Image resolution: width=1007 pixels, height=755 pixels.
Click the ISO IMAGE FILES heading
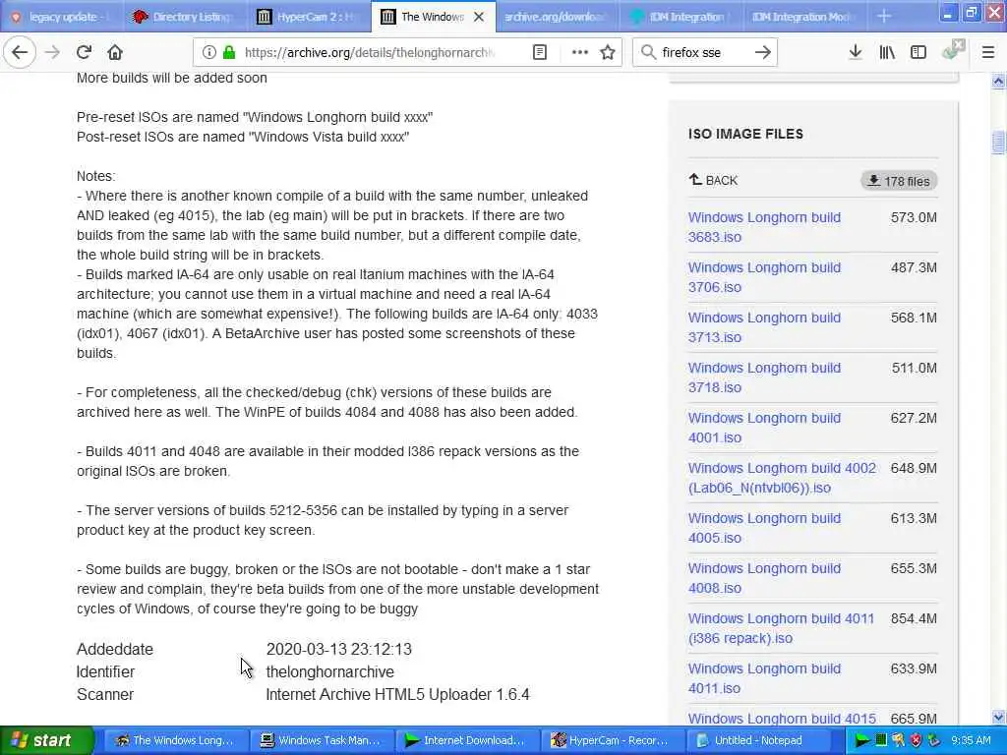[745, 134]
